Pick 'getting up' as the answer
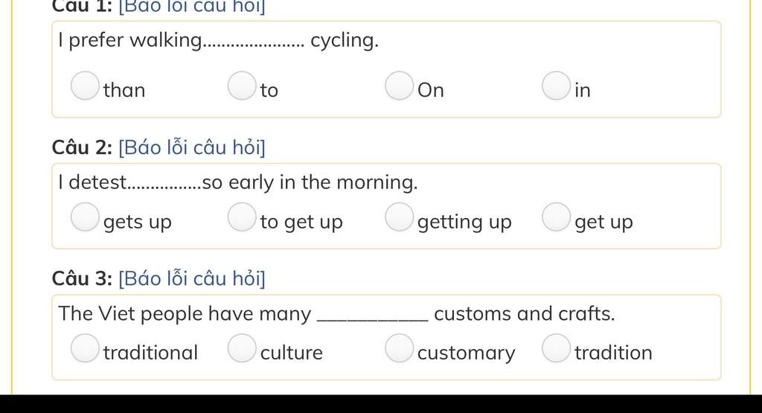Screen dimensions: 762x413 coord(400,217)
